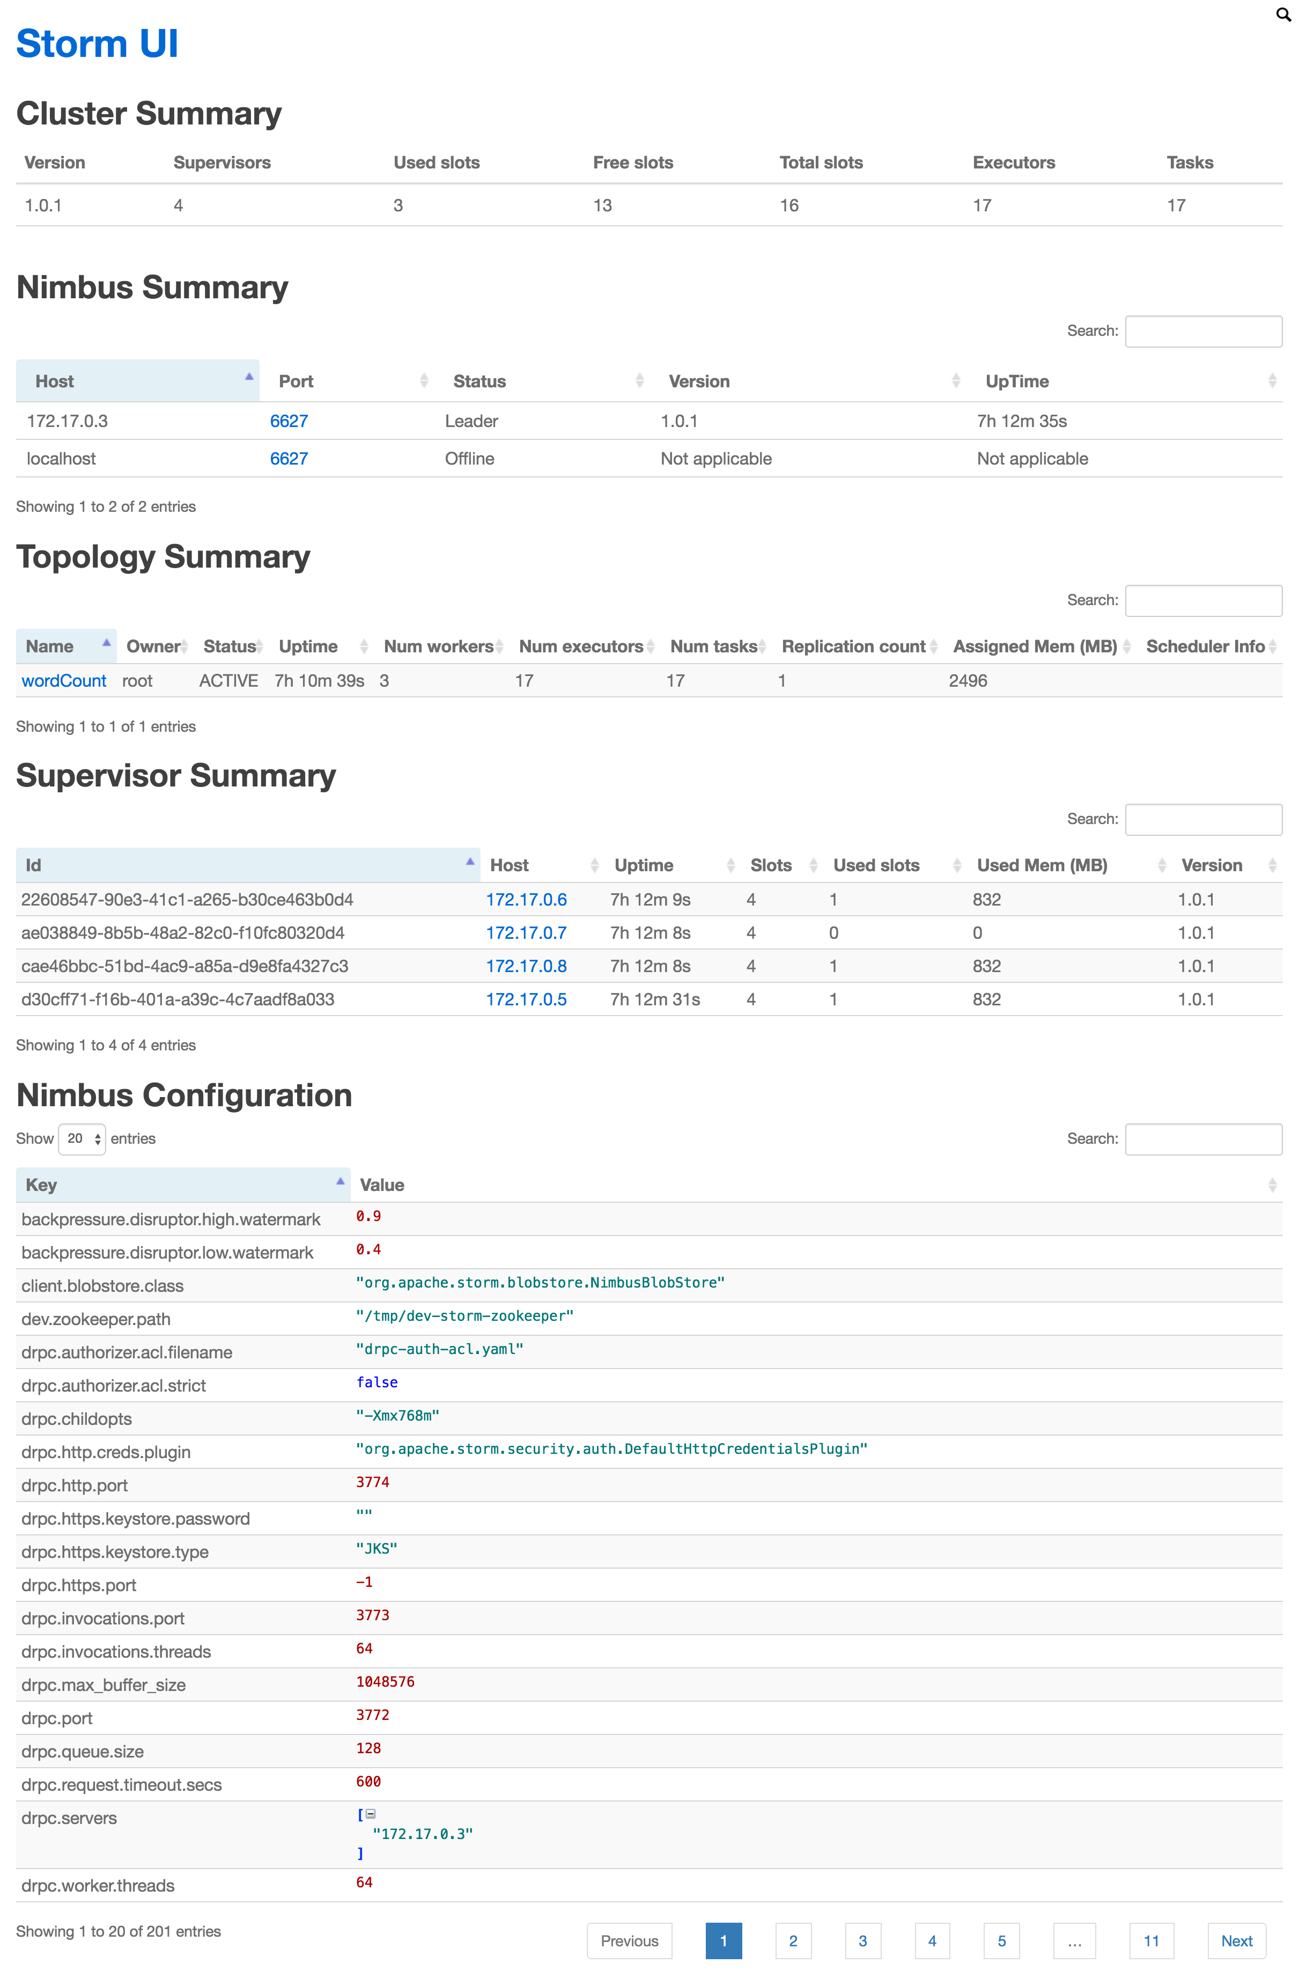1299x1971 pixels.
Task: Sort Nimbus Summary by UpTime column
Action: (1124, 381)
